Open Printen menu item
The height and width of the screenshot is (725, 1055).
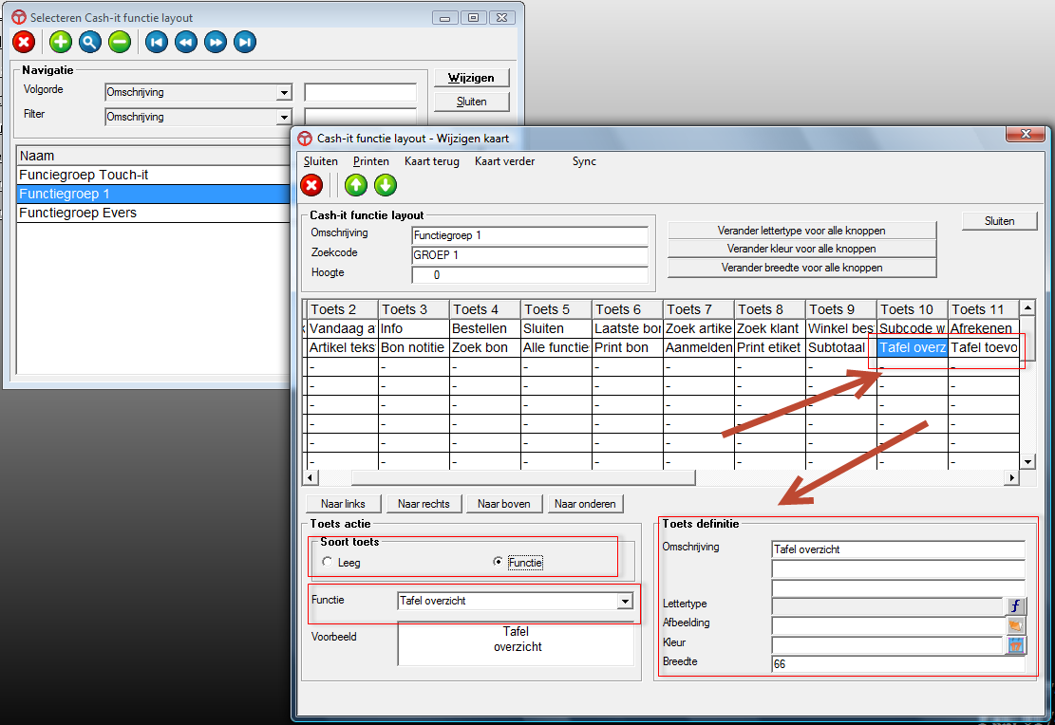(x=370, y=161)
